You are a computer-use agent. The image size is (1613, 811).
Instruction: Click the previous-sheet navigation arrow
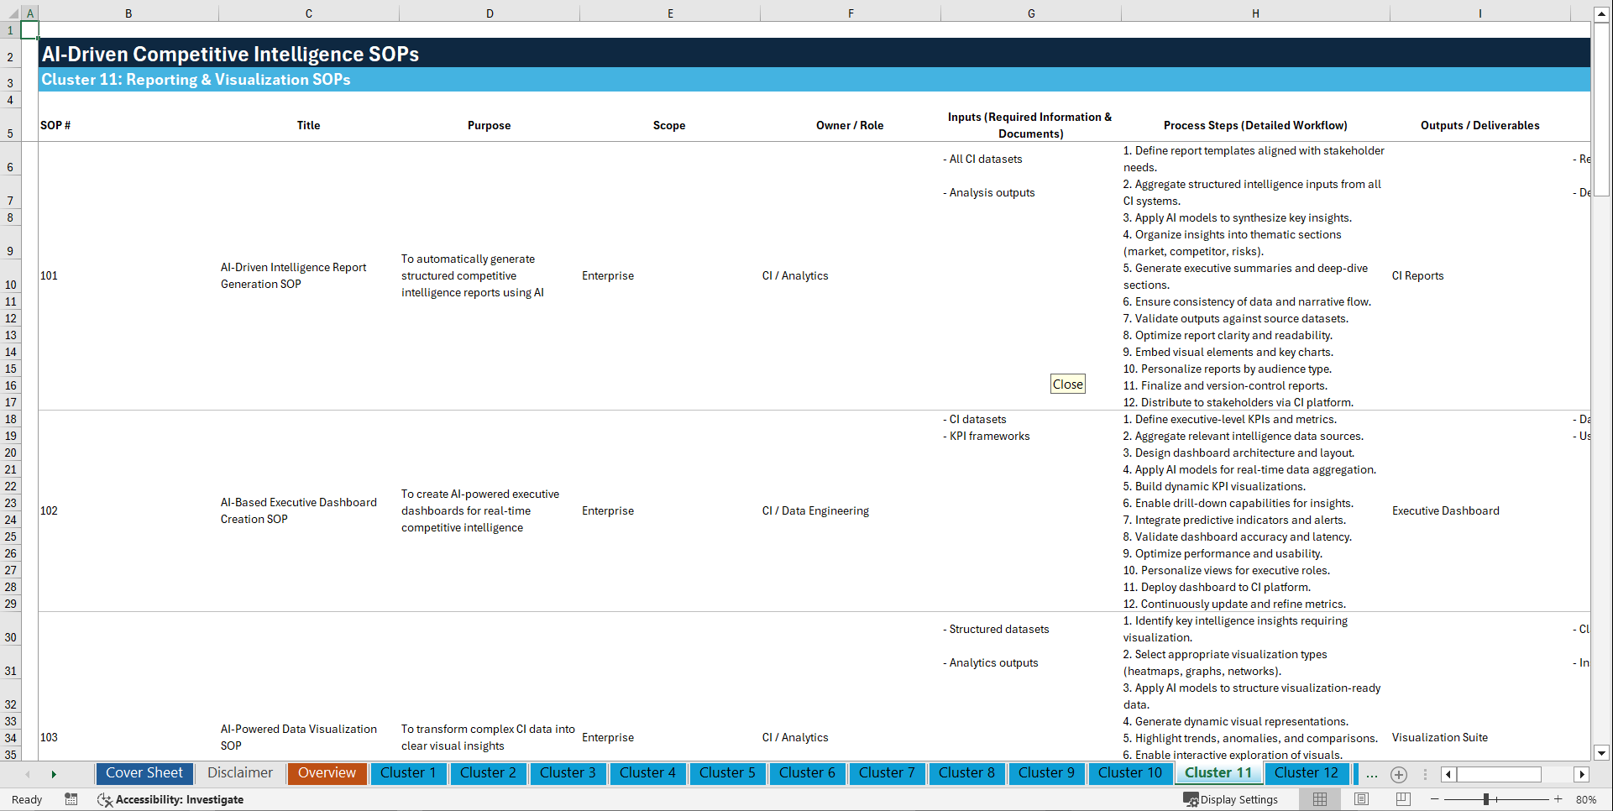[x=28, y=773]
